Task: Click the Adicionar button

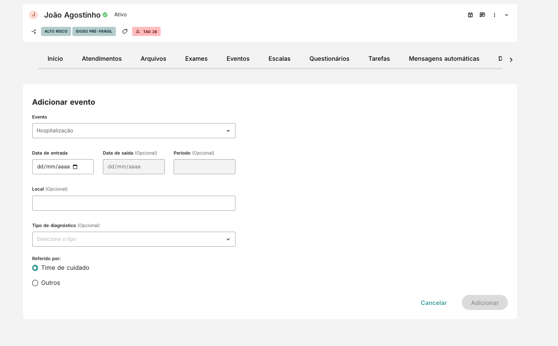Action: click(x=484, y=303)
